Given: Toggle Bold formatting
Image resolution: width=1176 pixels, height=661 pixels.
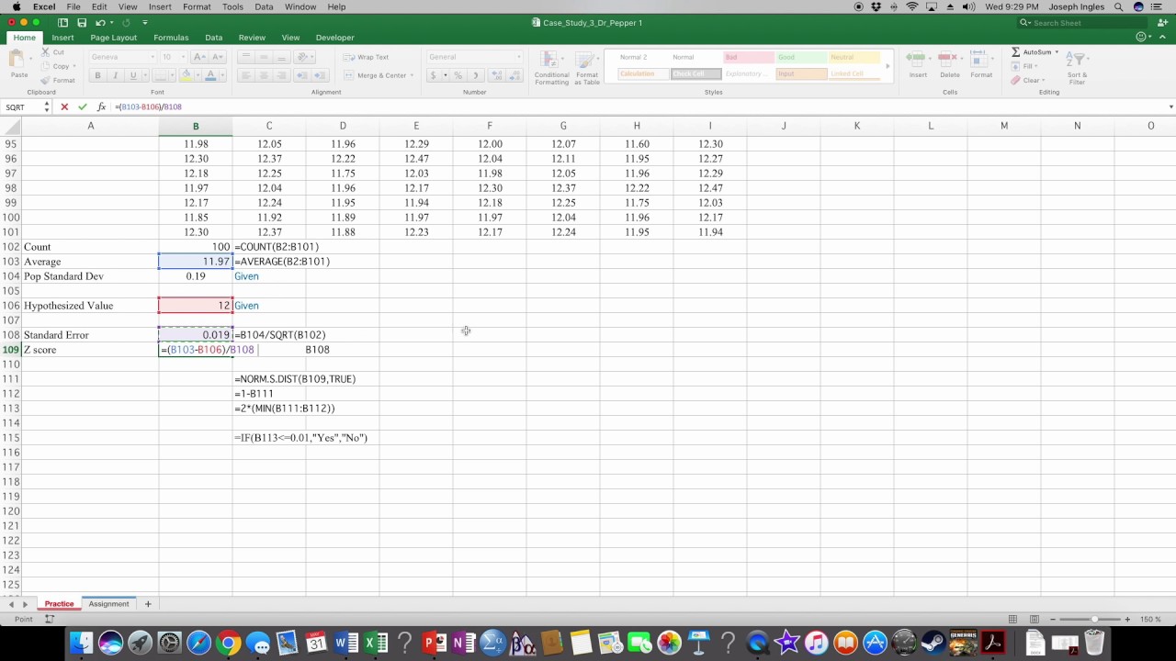Looking at the screenshot, I should click(x=97, y=75).
